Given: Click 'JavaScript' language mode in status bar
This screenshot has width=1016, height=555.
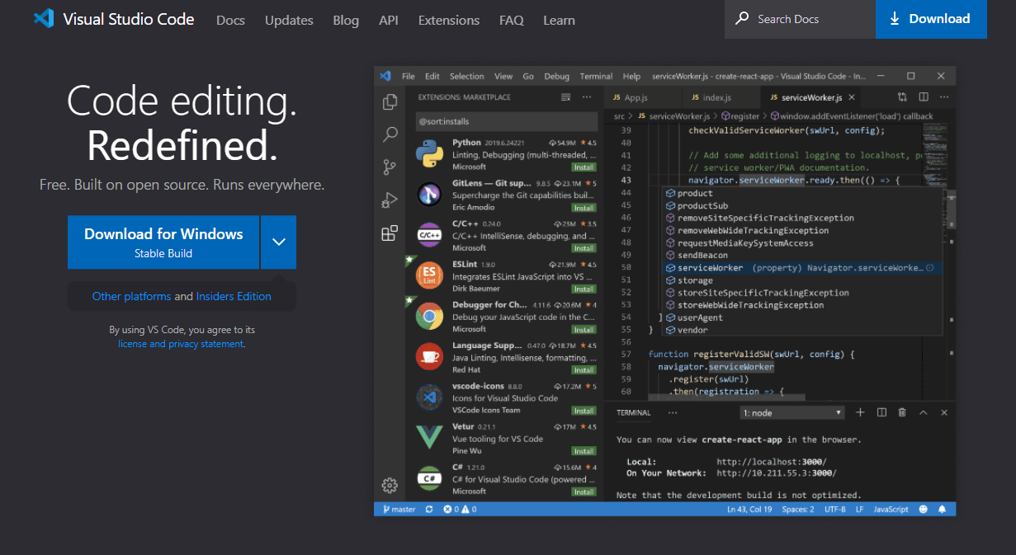Looking at the screenshot, I should click(x=891, y=510).
